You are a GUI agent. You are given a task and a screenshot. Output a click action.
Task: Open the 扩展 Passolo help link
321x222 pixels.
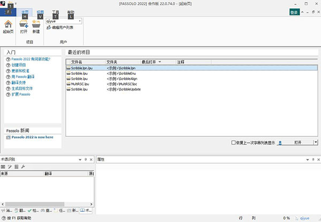pos(21,94)
